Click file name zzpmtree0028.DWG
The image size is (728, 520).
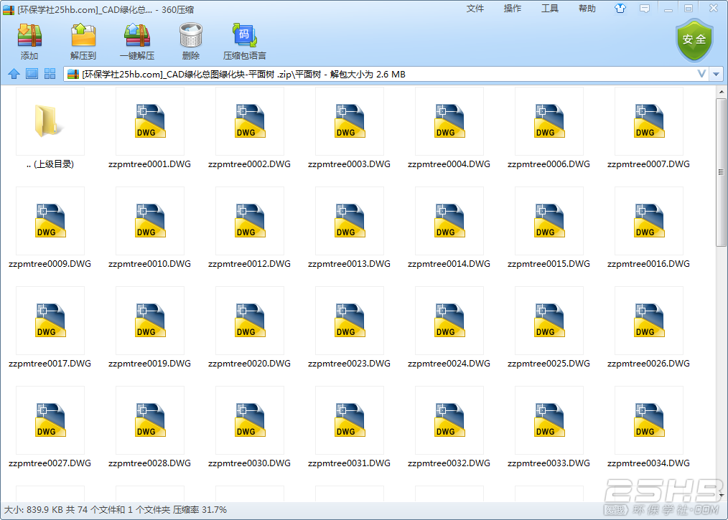coord(149,463)
